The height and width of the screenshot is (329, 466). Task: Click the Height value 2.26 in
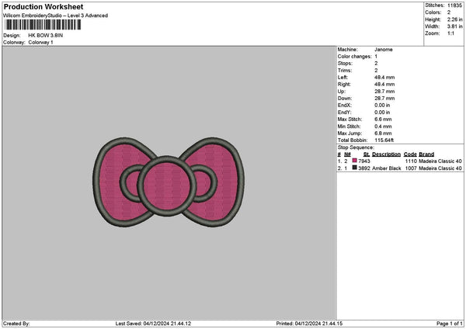click(454, 19)
